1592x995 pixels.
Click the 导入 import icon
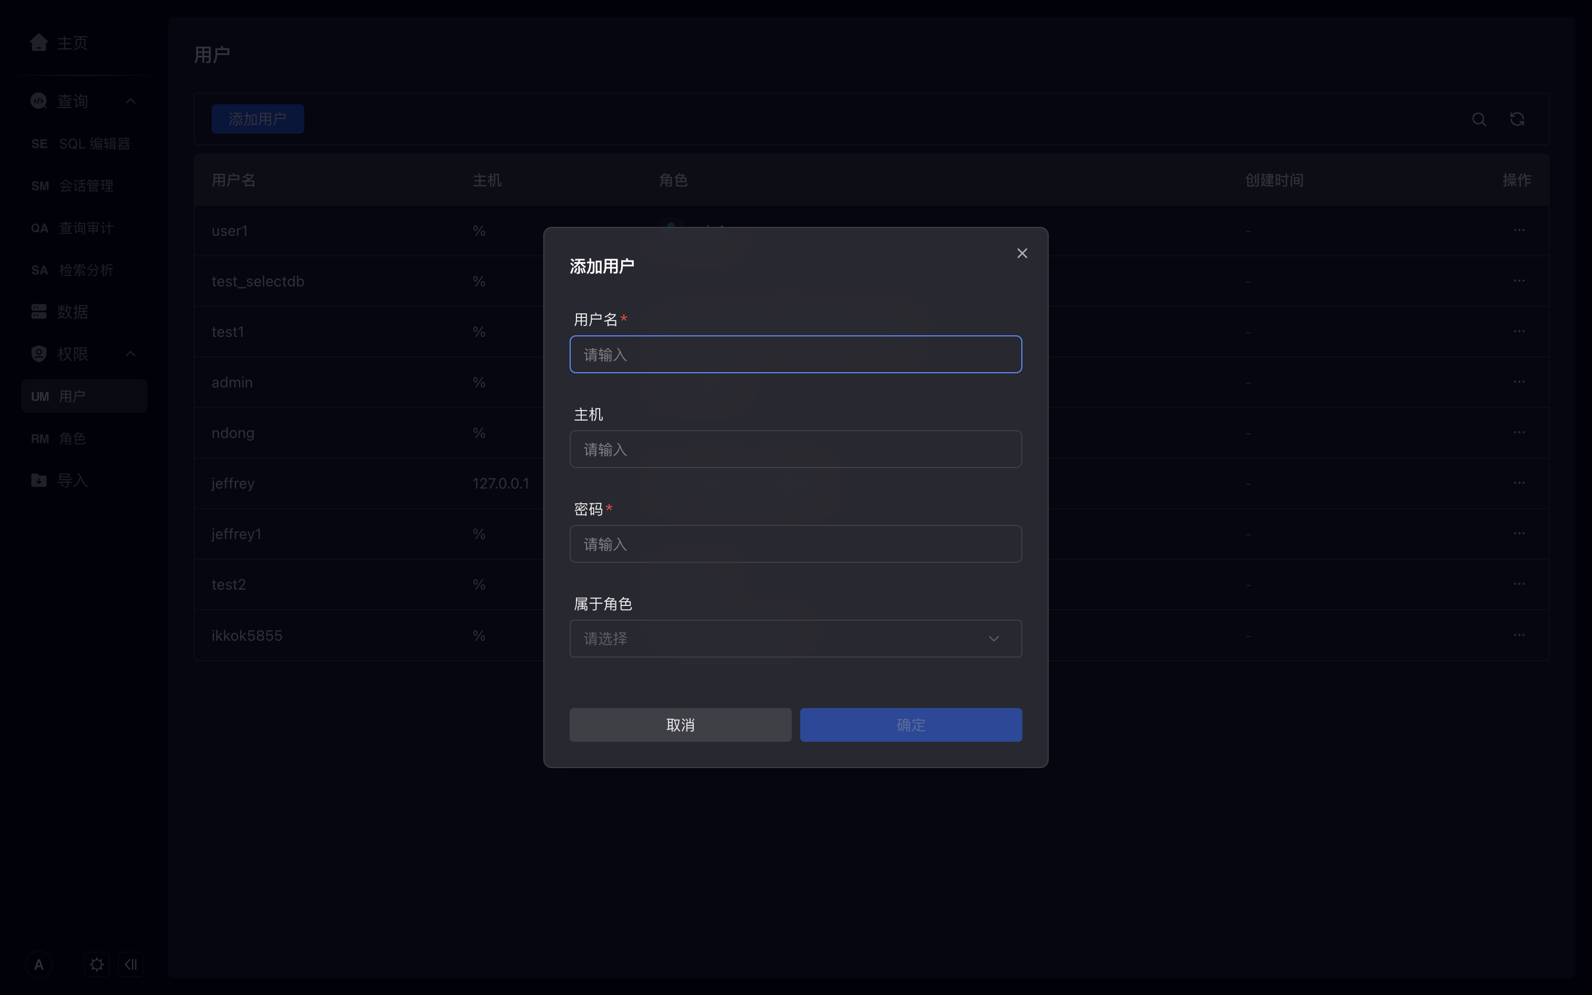pos(39,480)
